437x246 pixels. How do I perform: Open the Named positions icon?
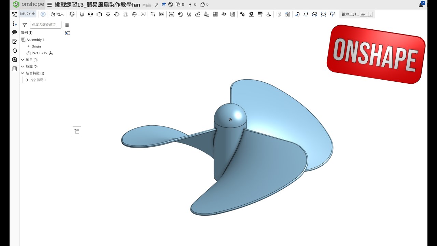tap(279, 14)
